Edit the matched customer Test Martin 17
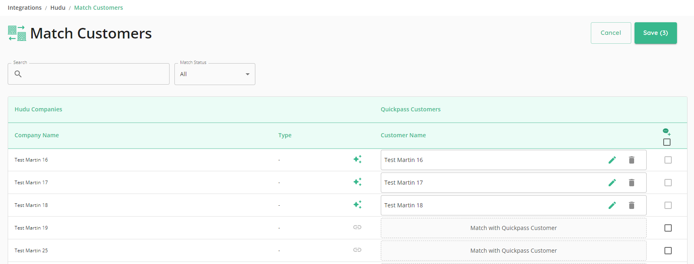This screenshot has height=264, width=694. (612, 183)
